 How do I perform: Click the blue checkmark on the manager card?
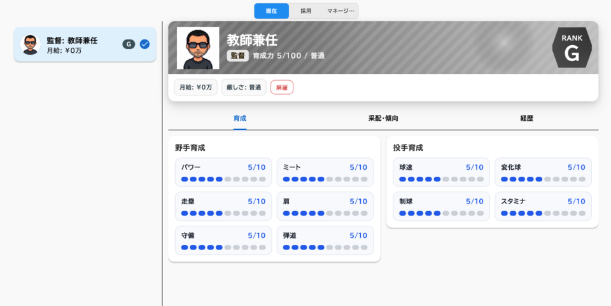[144, 45]
